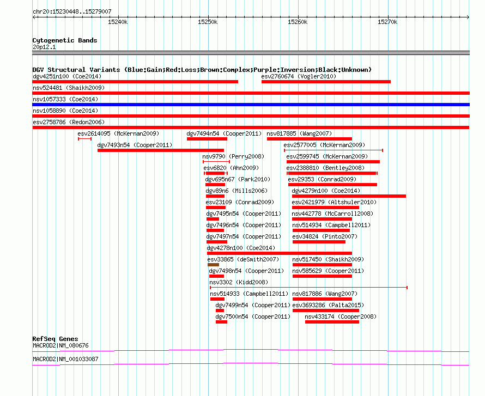
Task: Click the dgv4251n100 (Coe2014) variant label
Action: tap(67, 76)
